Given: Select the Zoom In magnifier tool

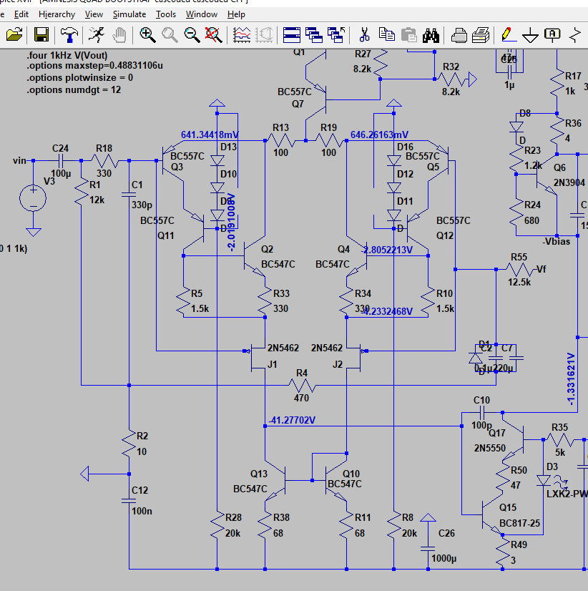Looking at the screenshot, I should (x=147, y=35).
